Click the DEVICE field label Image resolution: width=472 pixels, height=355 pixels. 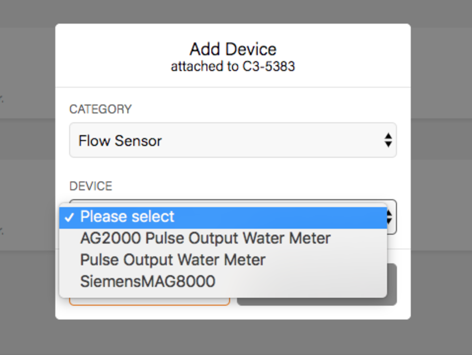[91, 186]
